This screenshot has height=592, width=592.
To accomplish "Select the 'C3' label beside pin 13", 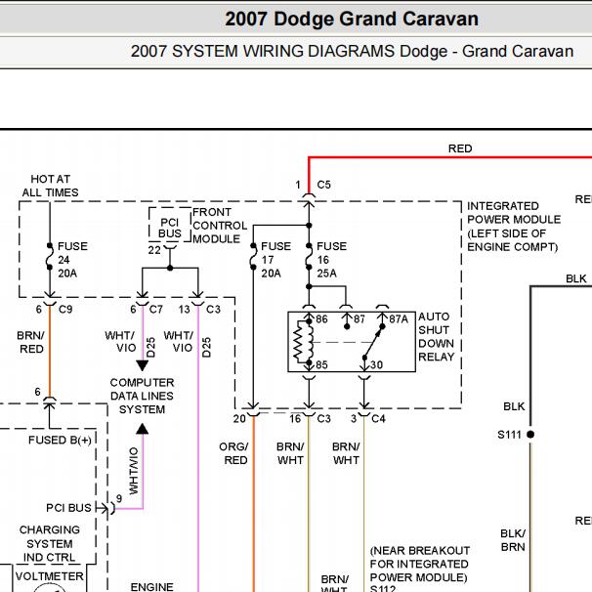I will pos(213,310).
